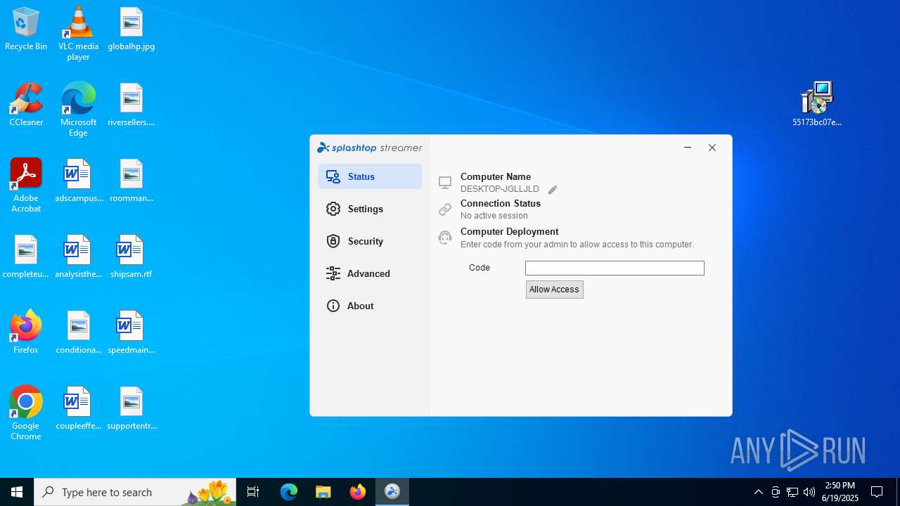Image resolution: width=900 pixels, height=506 pixels.
Task: Select the Google Chrome desktop shortcut
Action: tap(26, 413)
